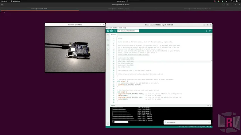Click the void setup() line
This screenshot has width=241, height=135.
click(x=122, y=81)
